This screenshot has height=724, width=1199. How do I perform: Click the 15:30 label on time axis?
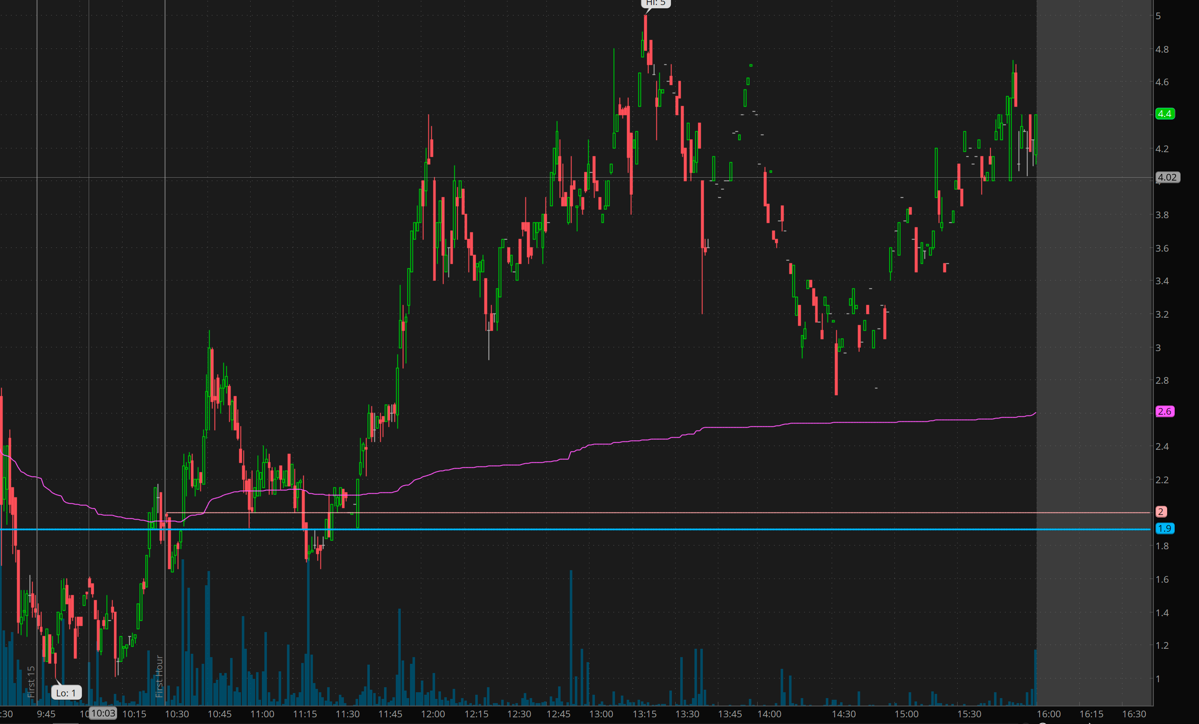click(969, 714)
